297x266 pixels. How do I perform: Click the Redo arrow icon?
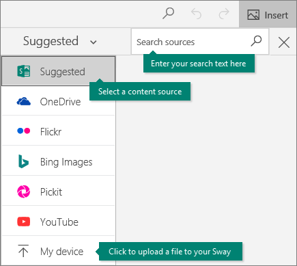[x=224, y=14]
